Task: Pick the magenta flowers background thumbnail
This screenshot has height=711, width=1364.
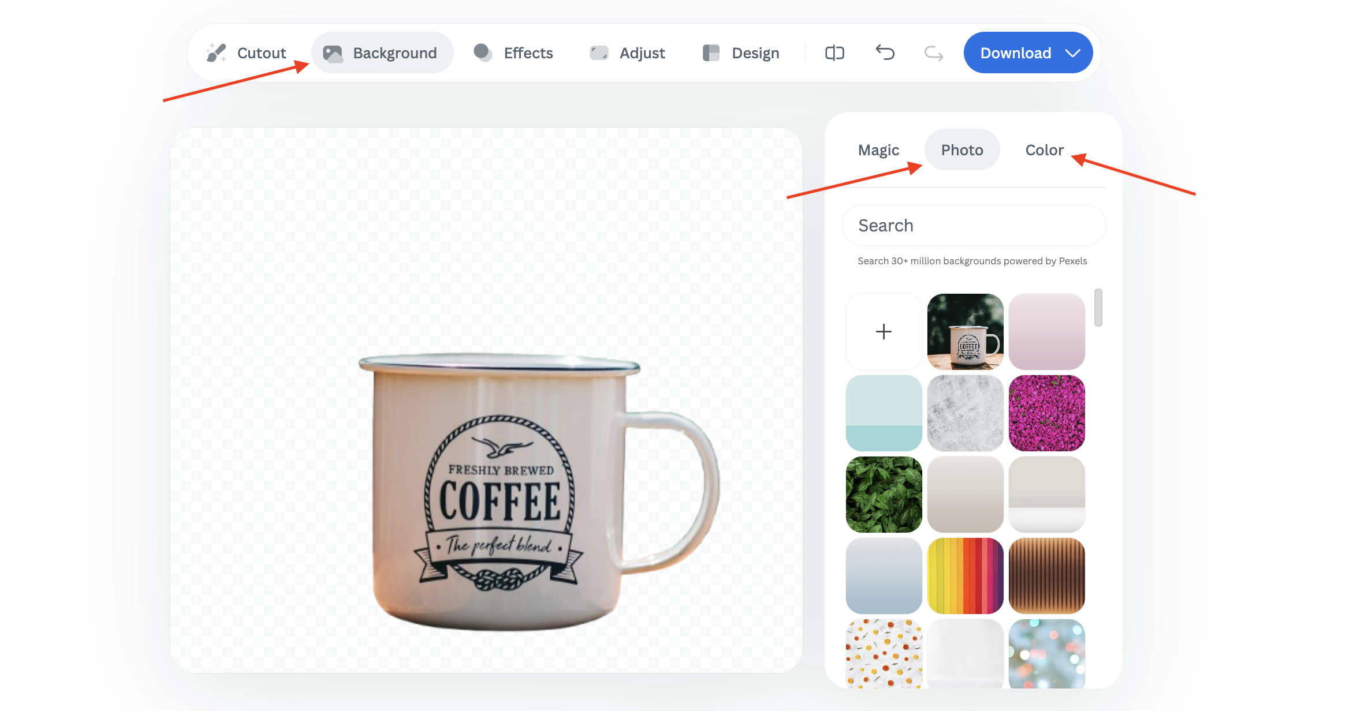Action: (1046, 413)
